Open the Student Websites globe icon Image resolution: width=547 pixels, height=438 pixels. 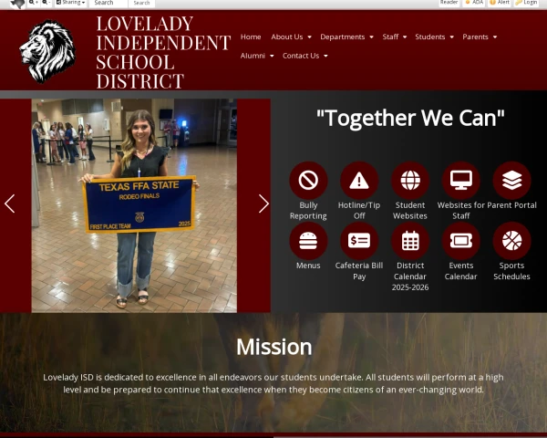click(x=410, y=181)
